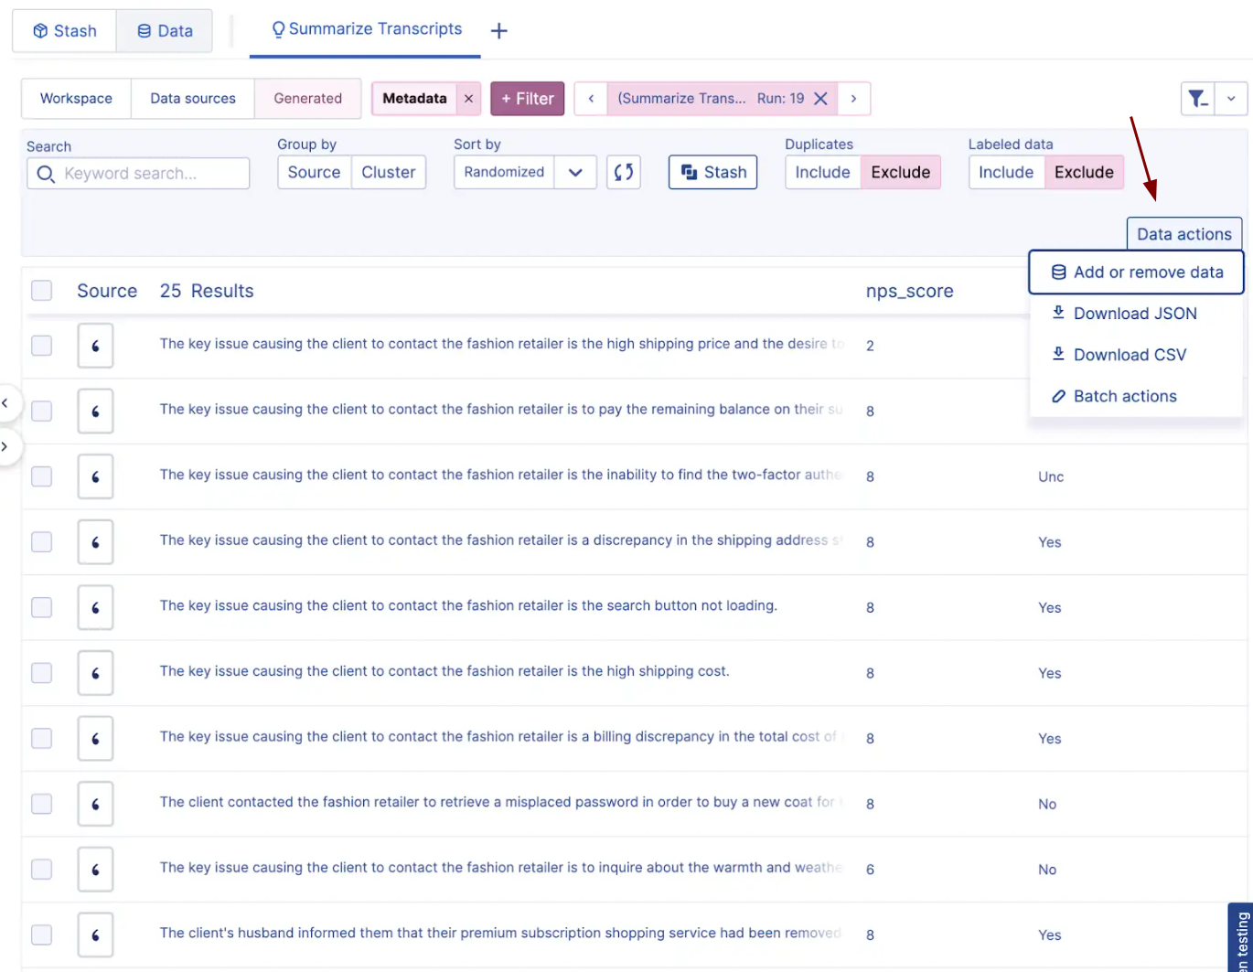Screen dimensions: 1253x972
Task: Check the select-all checkbox in the results header
Action: pos(41,290)
